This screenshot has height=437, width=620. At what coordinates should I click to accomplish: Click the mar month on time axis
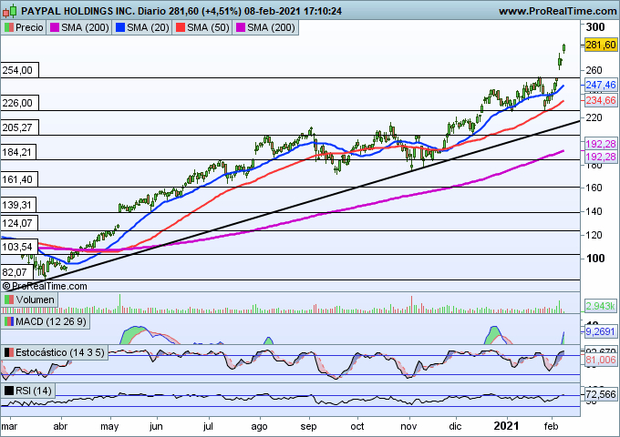click(9, 426)
